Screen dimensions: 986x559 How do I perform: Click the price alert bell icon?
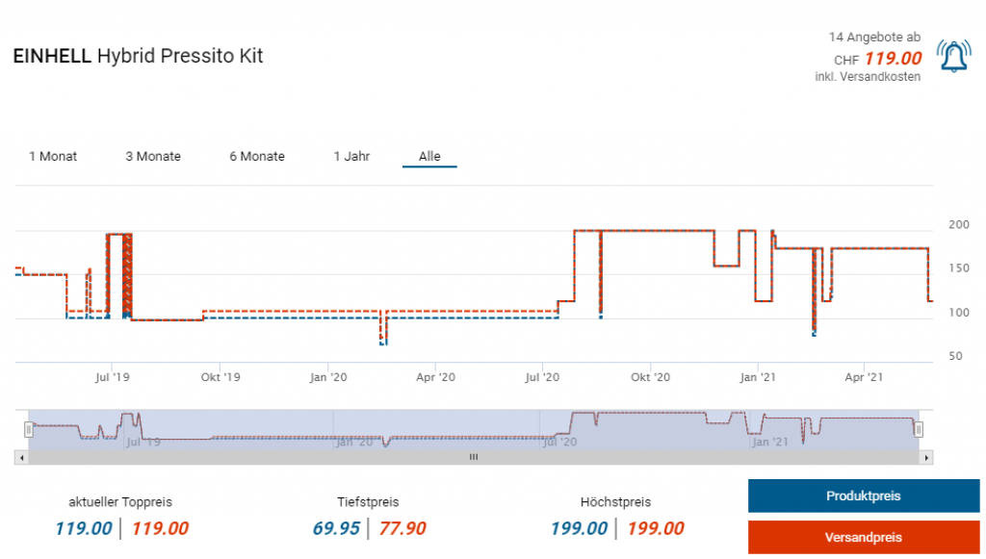(x=953, y=58)
